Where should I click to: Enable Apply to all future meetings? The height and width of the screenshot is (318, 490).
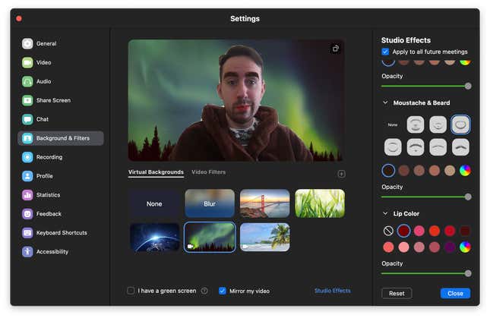pos(385,52)
